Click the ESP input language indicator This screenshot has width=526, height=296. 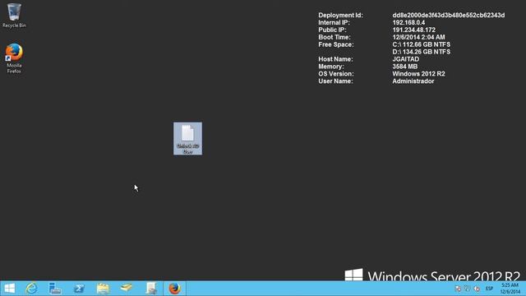490,289
